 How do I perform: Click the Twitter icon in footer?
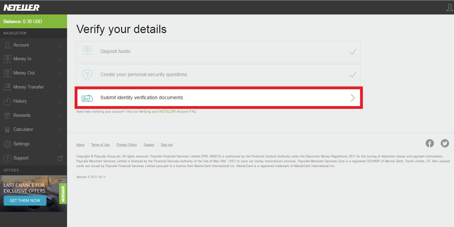pos(445,143)
